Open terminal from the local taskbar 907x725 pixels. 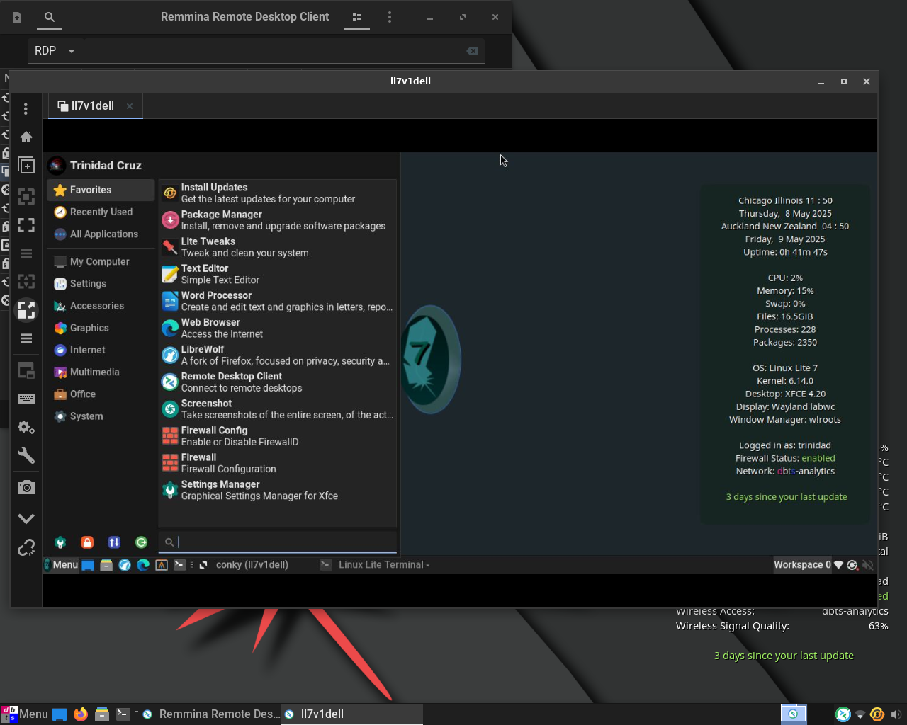[x=123, y=714]
